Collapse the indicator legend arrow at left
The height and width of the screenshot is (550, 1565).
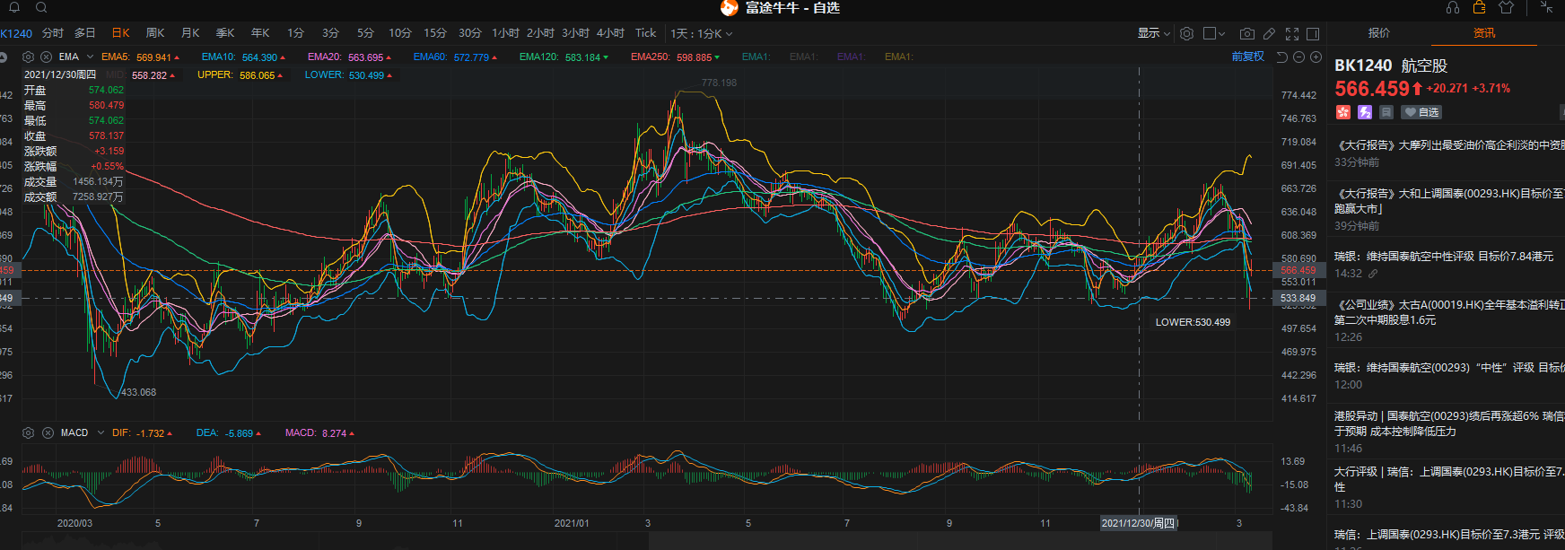pyautogui.click(x=4, y=57)
